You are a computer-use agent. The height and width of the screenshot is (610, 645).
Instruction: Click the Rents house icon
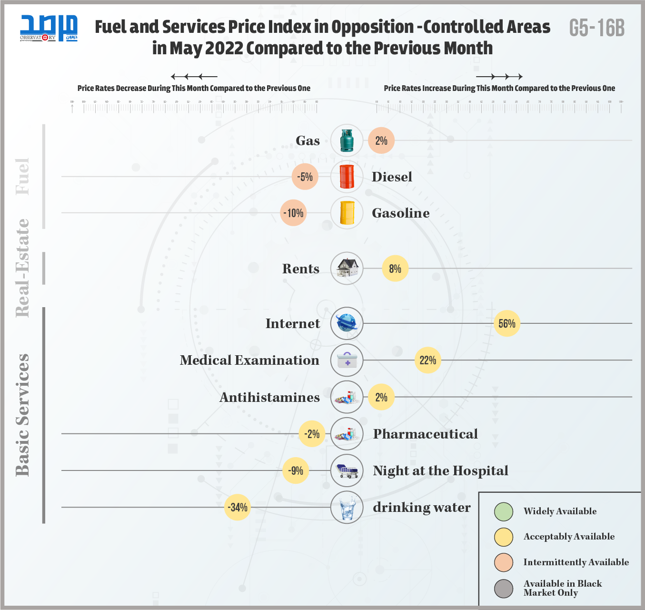347,269
